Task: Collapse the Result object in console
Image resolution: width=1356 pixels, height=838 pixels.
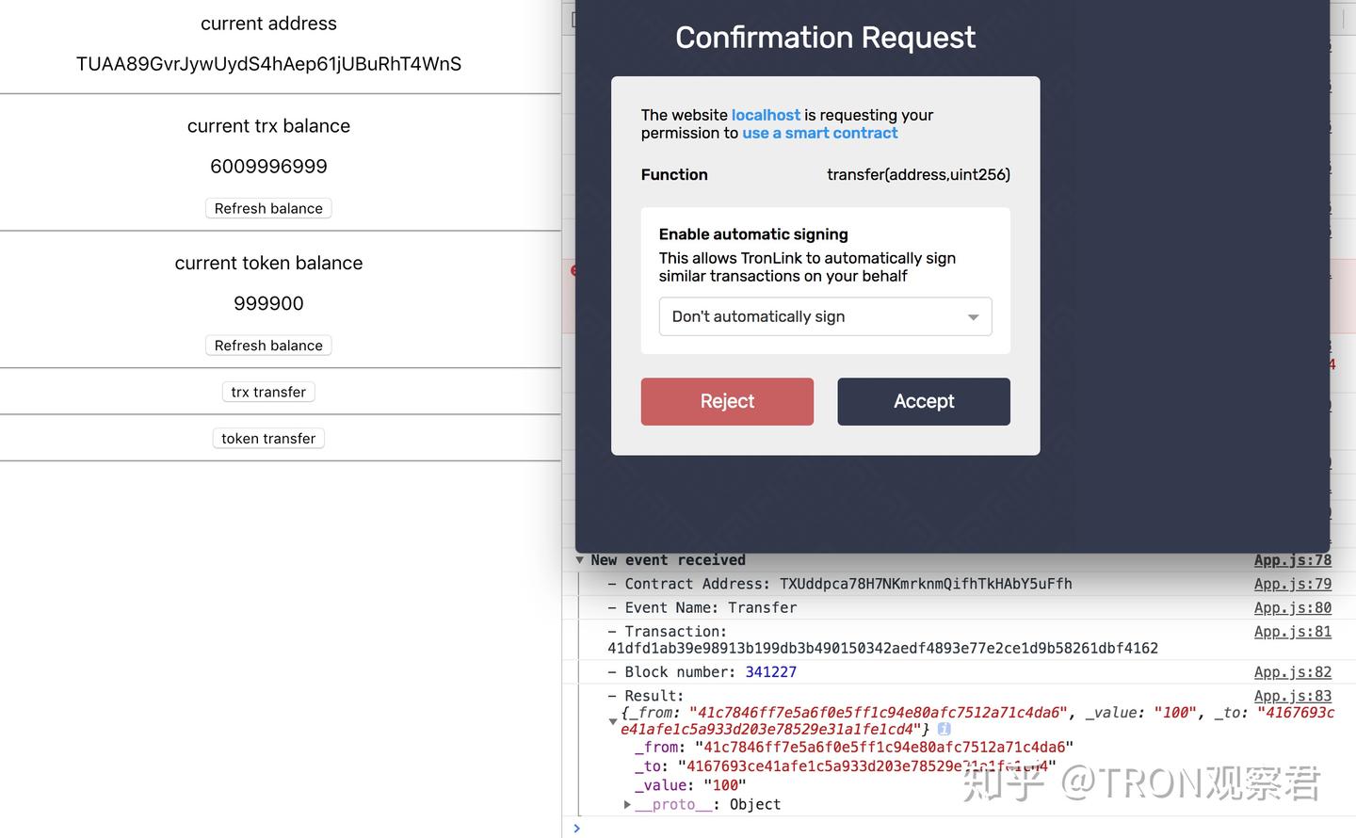Action: tap(613, 721)
